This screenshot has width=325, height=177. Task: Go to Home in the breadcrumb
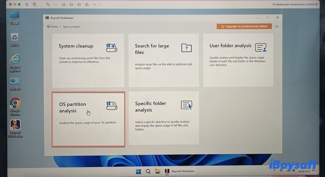pos(53,27)
